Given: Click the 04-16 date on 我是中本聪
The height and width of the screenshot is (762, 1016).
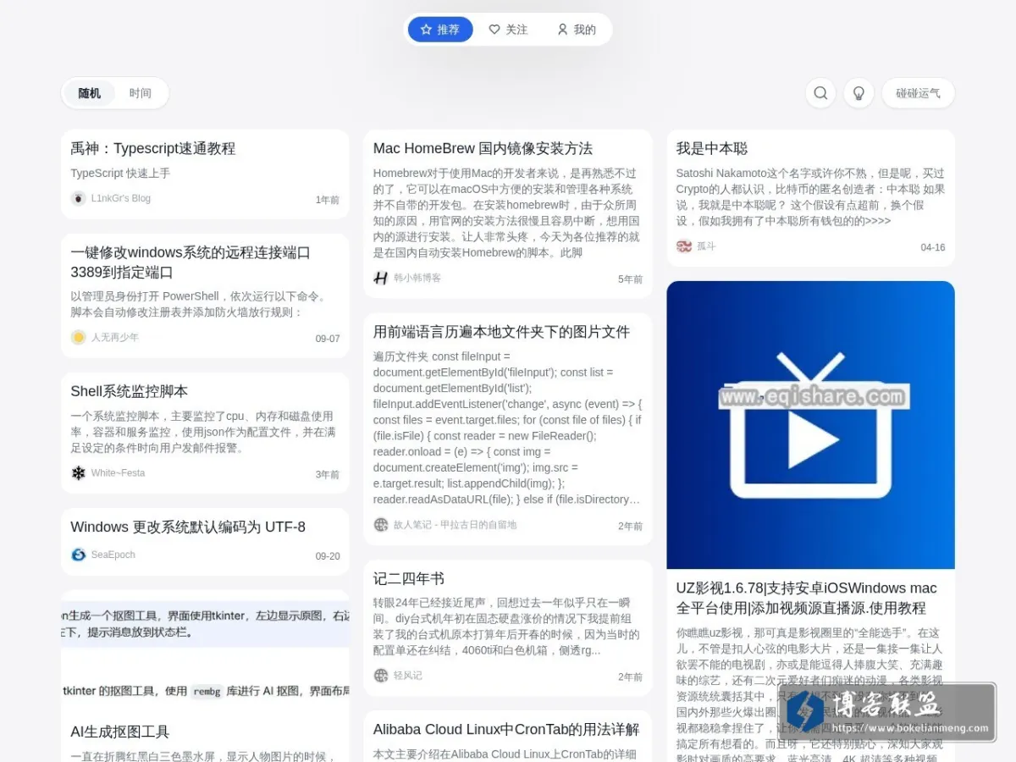Looking at the screenshot, I should tap(933, 247).
